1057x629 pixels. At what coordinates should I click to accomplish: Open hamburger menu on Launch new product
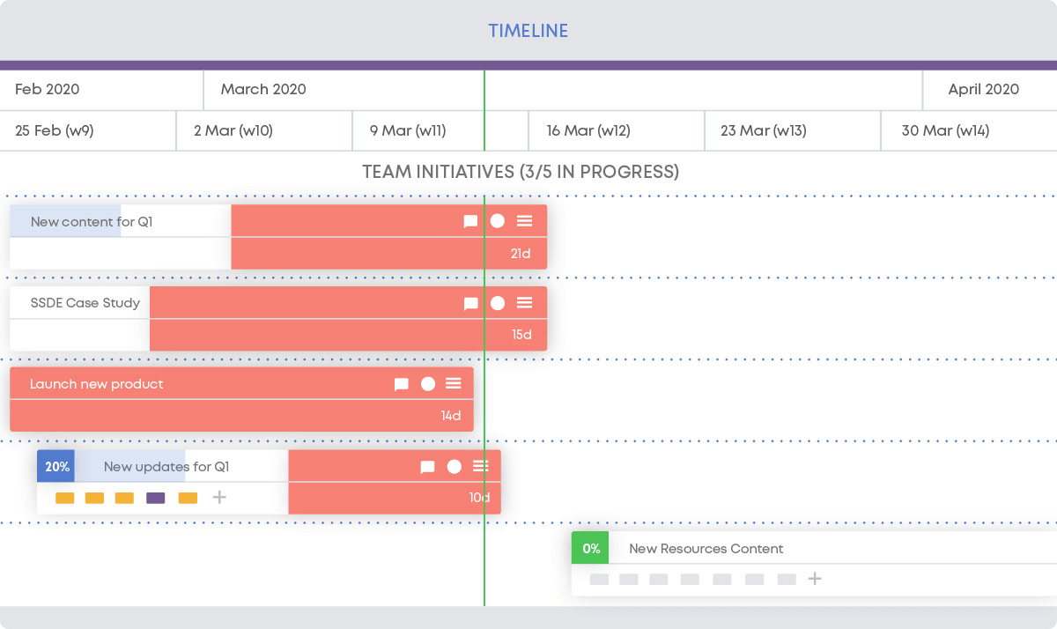coord(454,384)
